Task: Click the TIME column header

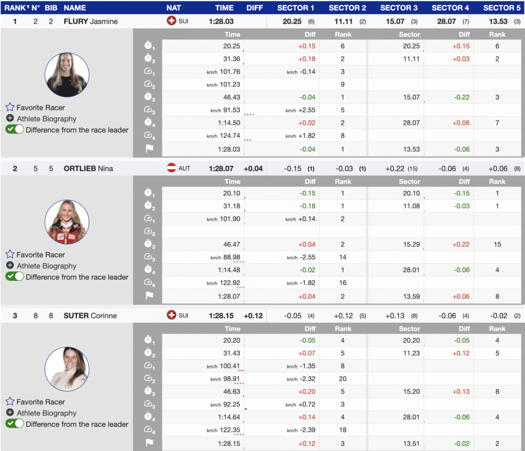Action: click(x=224, y=8)
